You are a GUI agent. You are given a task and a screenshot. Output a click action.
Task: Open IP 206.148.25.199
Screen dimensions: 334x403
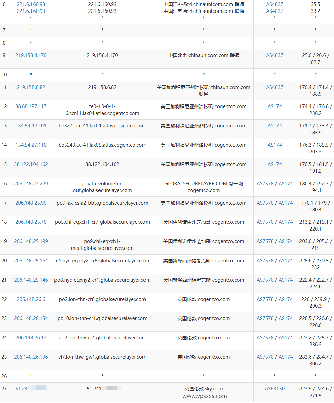[31, 241]
